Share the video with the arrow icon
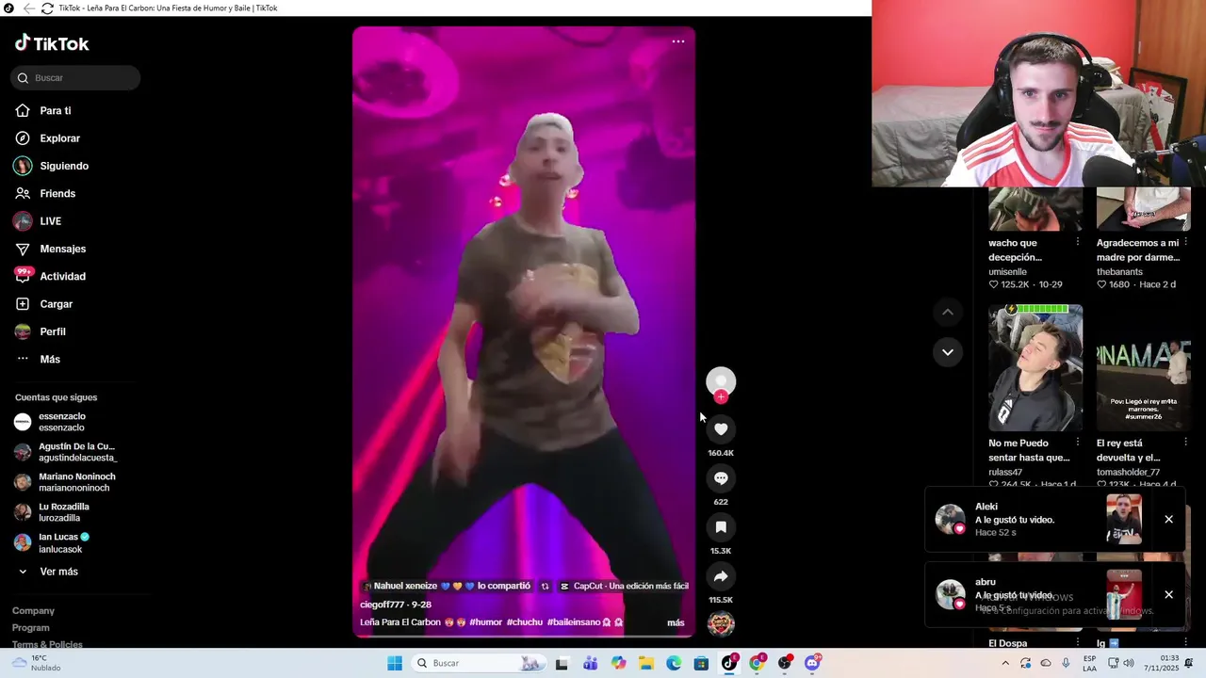1206x678 pixels. (x=721, y=576)
